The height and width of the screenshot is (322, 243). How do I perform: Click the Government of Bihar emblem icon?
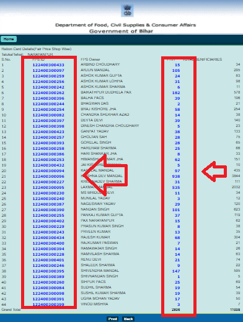click(x=127, y=11)
